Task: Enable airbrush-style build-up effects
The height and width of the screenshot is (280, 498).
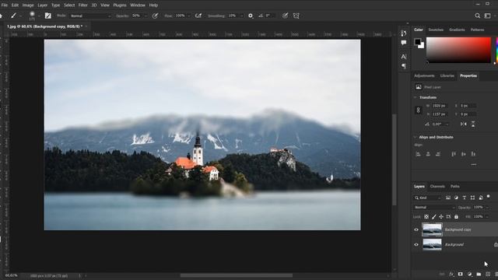Action: pyautogui.click(x=198, y=16)
